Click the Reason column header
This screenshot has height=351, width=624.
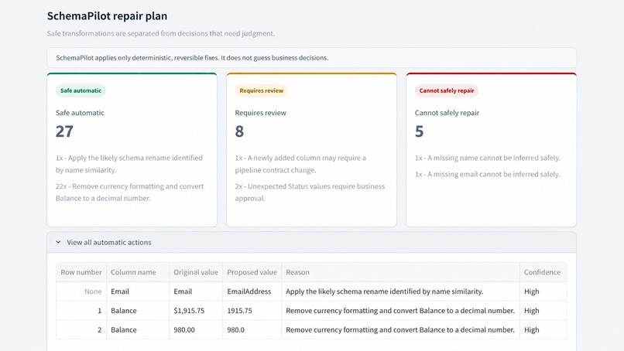400,272
